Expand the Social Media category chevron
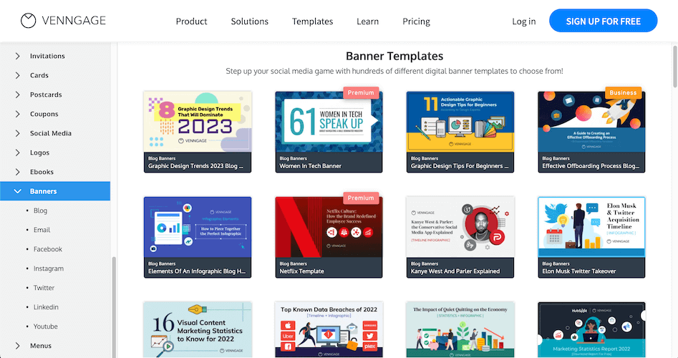The height and width of the screenshot is (358, 678). (17, 133)
